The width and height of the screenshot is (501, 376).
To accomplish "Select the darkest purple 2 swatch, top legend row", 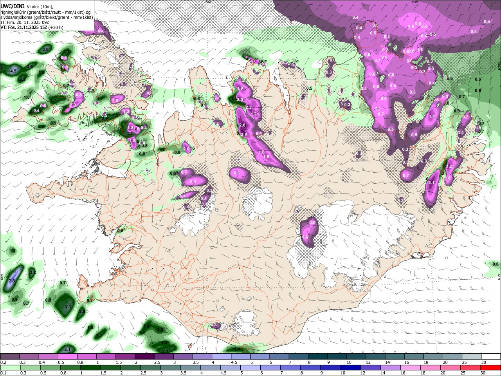I will [144, 356].
